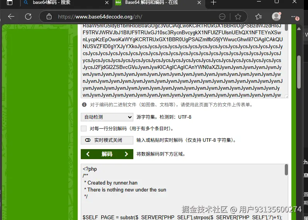Open a new browser tab
Image resolution: width=308 pixels, height=220 pixels.
pos(213,3)
